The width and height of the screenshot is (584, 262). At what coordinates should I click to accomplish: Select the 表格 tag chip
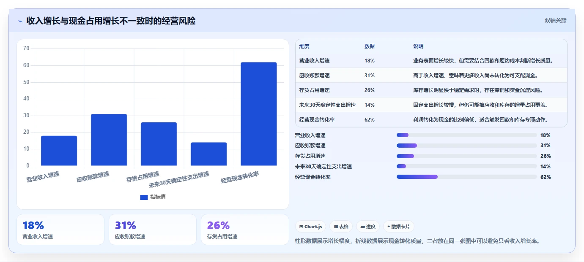[341, 227]
